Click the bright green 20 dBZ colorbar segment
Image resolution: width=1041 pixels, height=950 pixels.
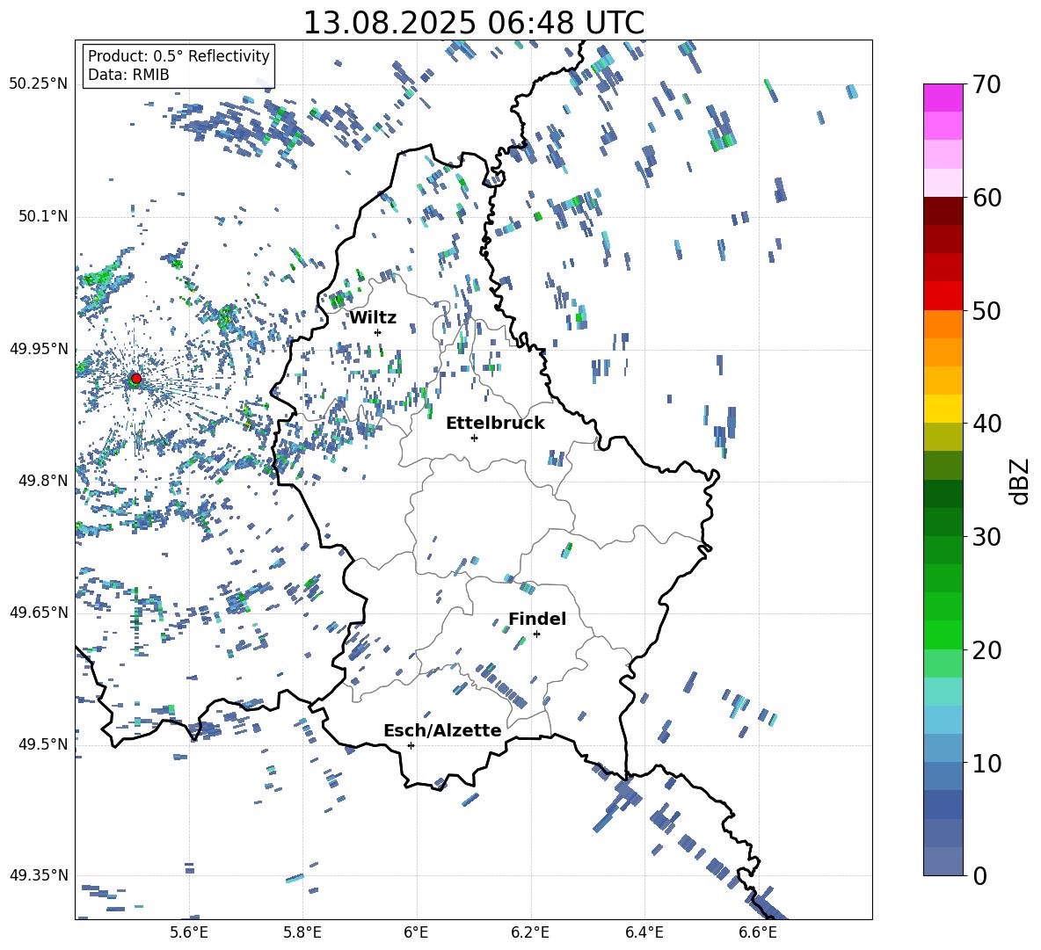coord(943,635)
